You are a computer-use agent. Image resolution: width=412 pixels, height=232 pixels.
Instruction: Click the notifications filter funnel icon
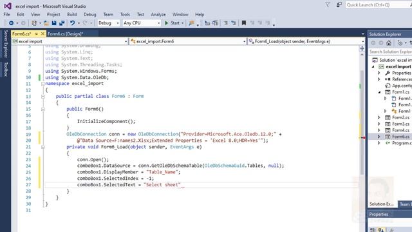pos(328,5)
